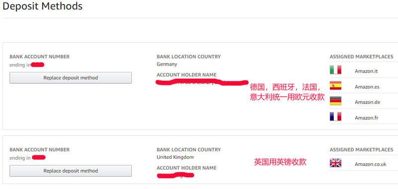398x189 pixels.
Task: Click the United Kingdom bank location text
Action: click(175, 157)
